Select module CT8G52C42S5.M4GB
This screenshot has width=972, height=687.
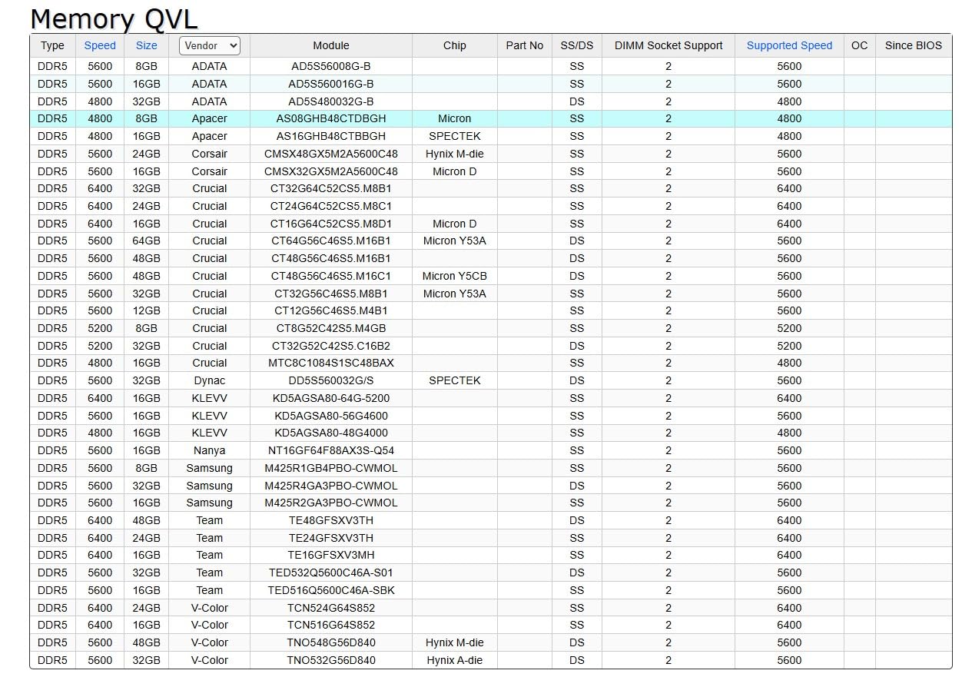tap(331, 328)
